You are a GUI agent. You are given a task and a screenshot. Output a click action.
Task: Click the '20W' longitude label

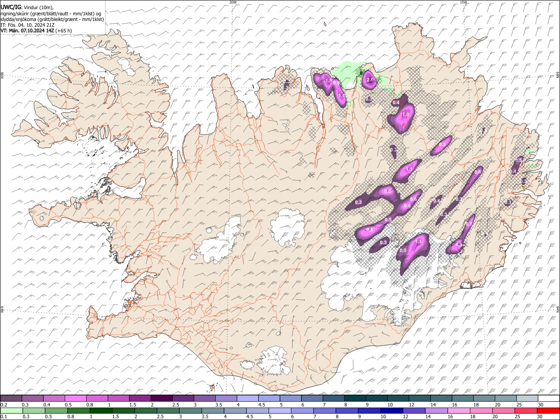click(233, 2)
